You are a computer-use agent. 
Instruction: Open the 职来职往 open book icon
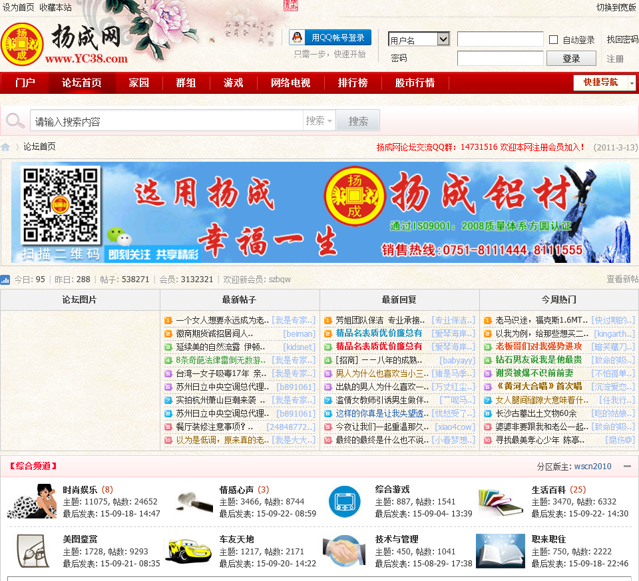pos(501,551)
